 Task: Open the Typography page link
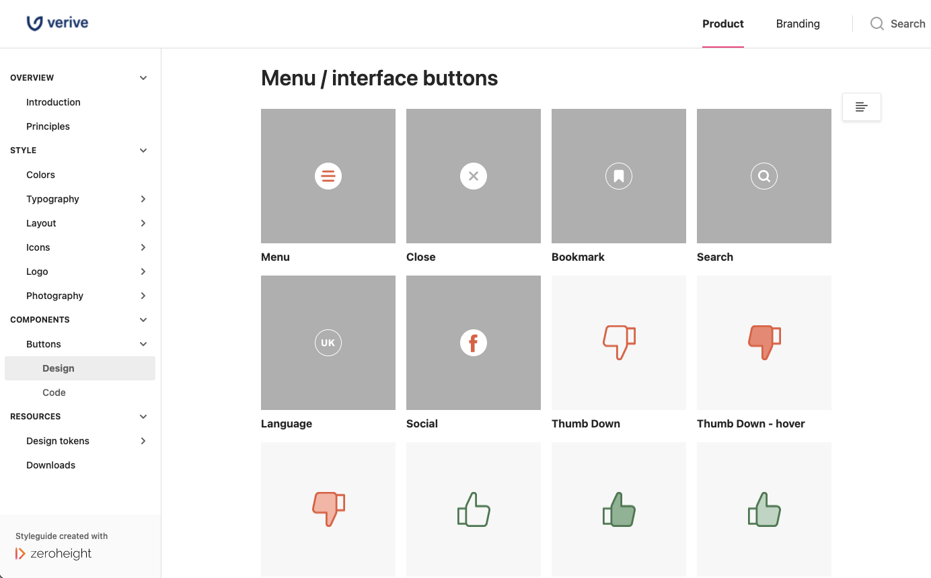pos(52,199)
